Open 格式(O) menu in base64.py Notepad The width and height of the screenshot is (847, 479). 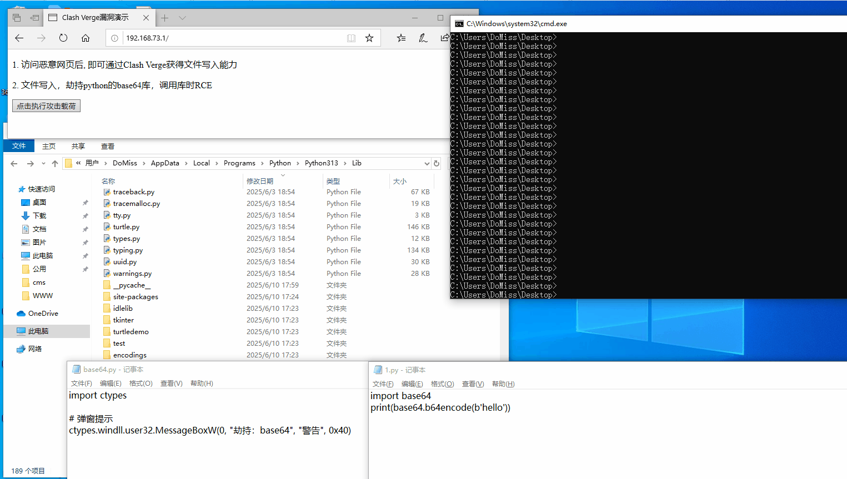click(141, 384)
